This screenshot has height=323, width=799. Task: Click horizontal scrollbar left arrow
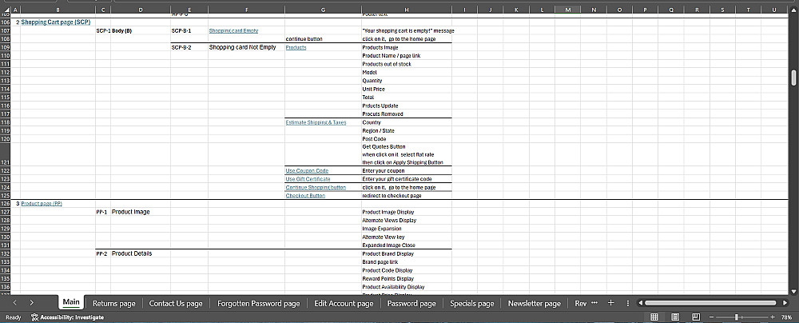[640, 303]
